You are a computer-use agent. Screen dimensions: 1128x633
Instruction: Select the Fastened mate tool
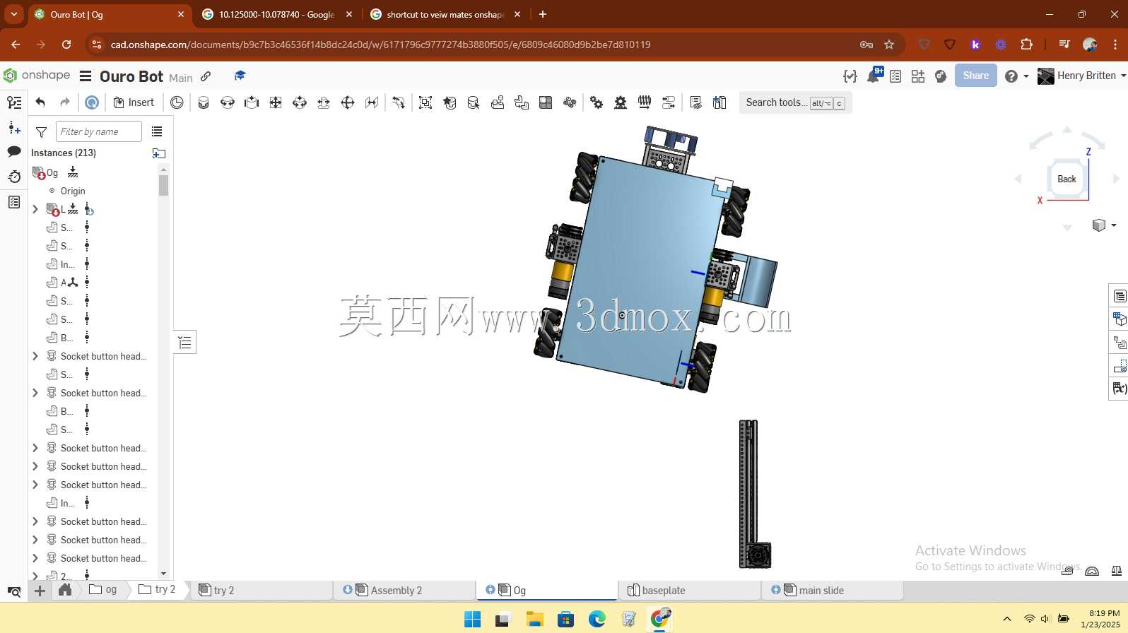tap(204, 102)
